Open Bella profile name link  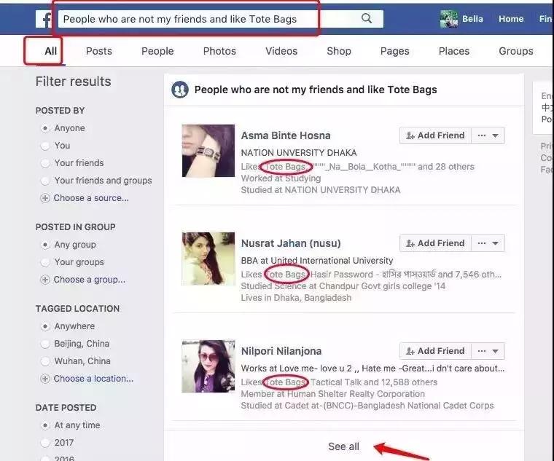(472, 19)
